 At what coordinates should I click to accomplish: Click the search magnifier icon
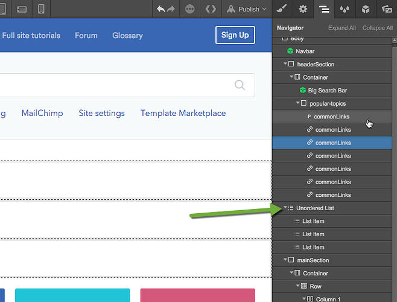coord(240,85)
